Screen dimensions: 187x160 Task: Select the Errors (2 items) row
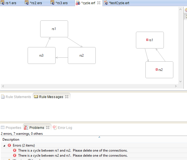[x=94, y=145]
